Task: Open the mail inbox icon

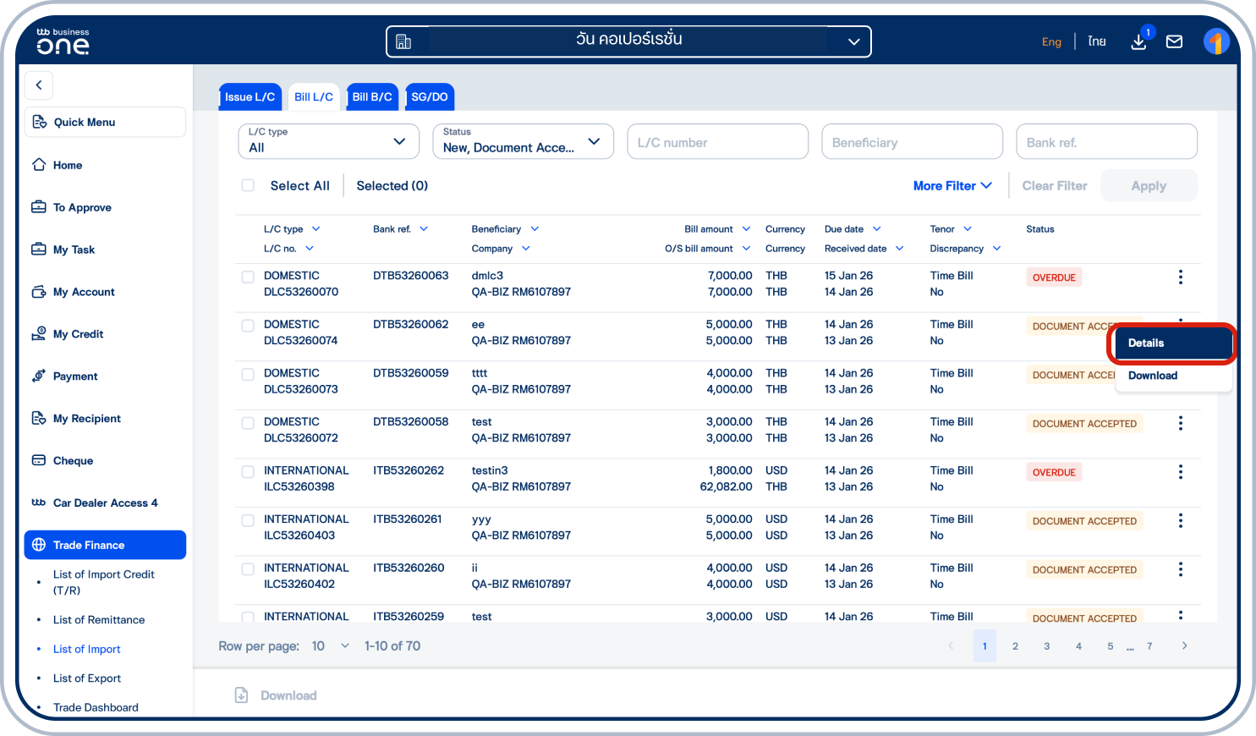Action: coord(1174,41)
